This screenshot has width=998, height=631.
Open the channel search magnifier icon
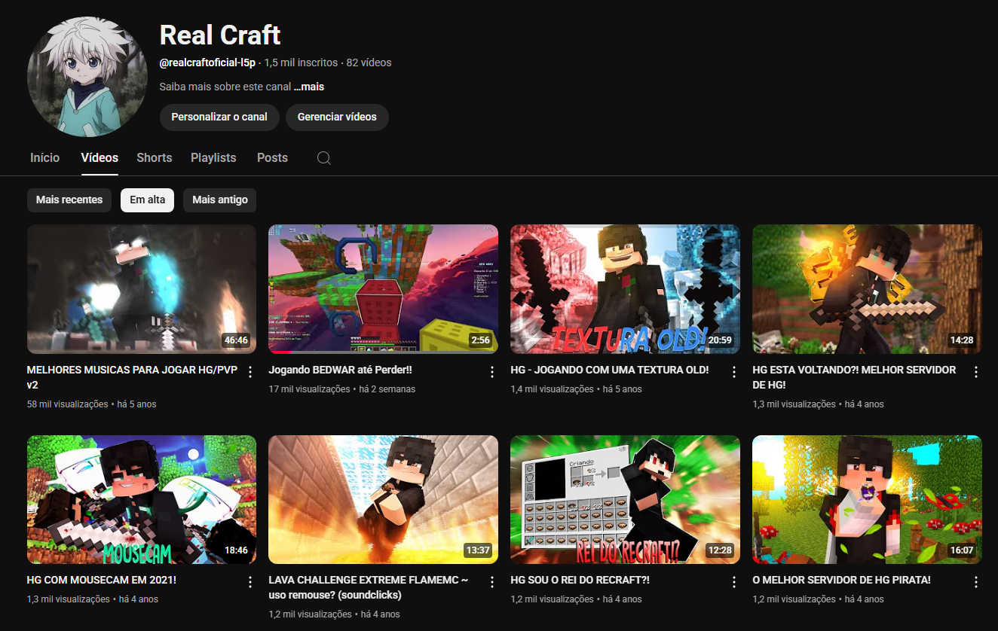pyautogui.click(x=323, y=158)
